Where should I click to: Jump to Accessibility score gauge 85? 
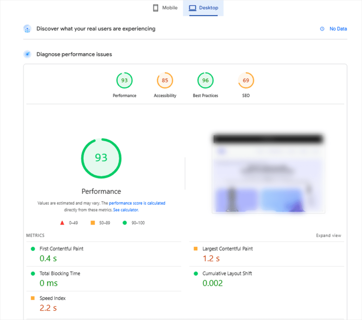pyautogui.click(x=165, y=80)
